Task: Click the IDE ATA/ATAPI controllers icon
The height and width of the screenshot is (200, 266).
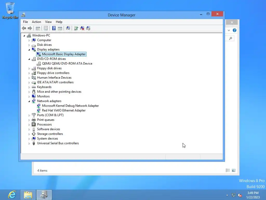Action: [34, 82]
